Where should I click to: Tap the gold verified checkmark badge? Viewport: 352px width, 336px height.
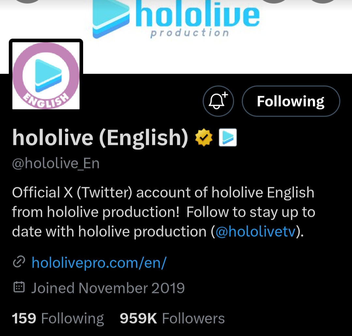(204, 137)
